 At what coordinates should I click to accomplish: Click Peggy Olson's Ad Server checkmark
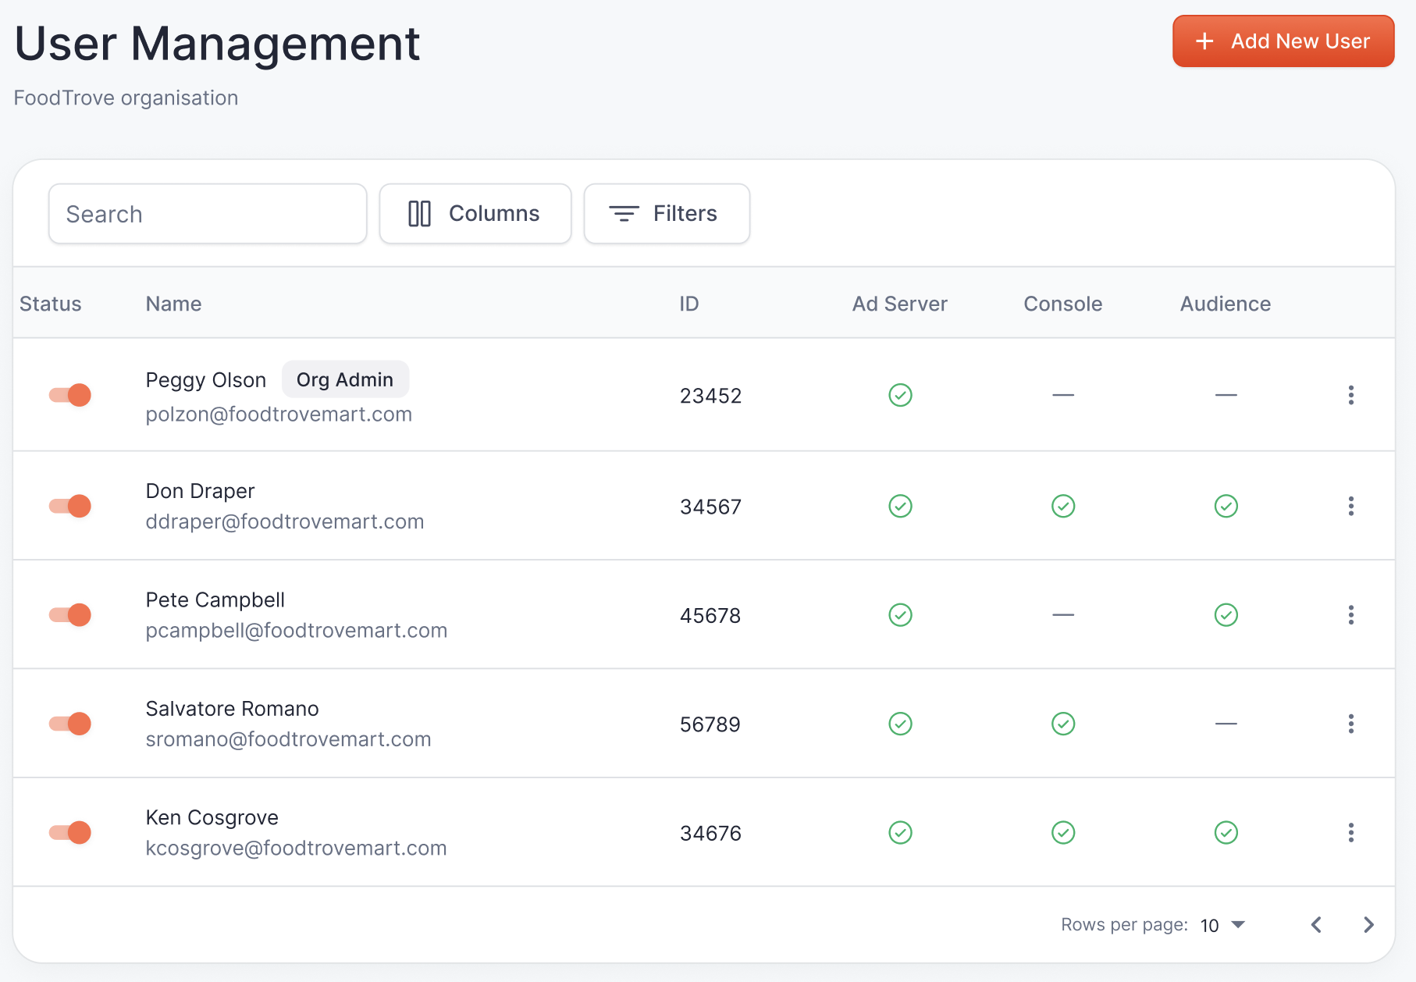(900, 395)
